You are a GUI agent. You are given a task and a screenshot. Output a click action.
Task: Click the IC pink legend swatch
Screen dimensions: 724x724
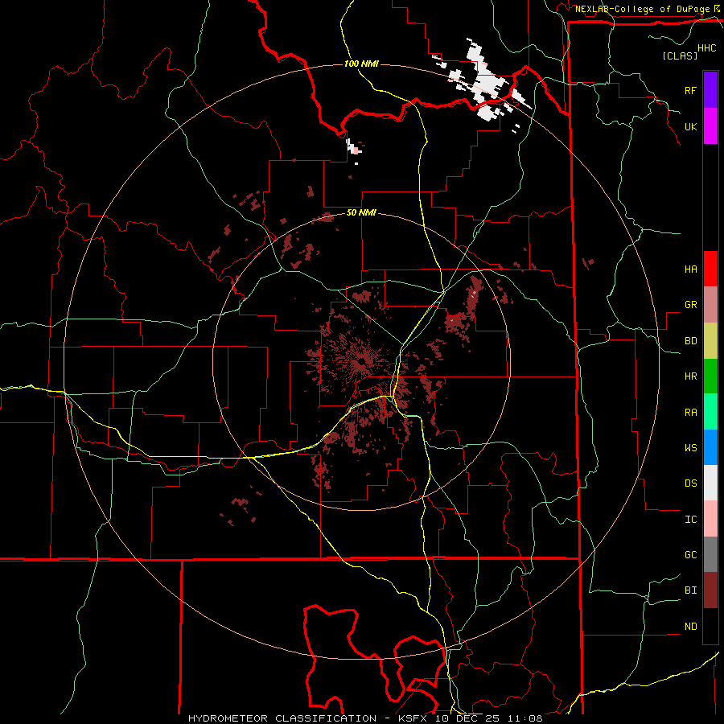(x=710, y=519)
